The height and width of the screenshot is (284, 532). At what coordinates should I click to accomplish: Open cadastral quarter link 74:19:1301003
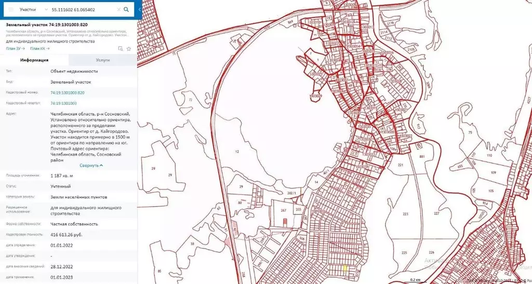(x=63, y=103)
